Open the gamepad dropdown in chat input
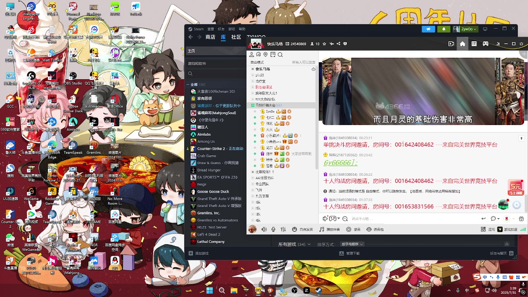The image size is (528, 297). (334, 219)
